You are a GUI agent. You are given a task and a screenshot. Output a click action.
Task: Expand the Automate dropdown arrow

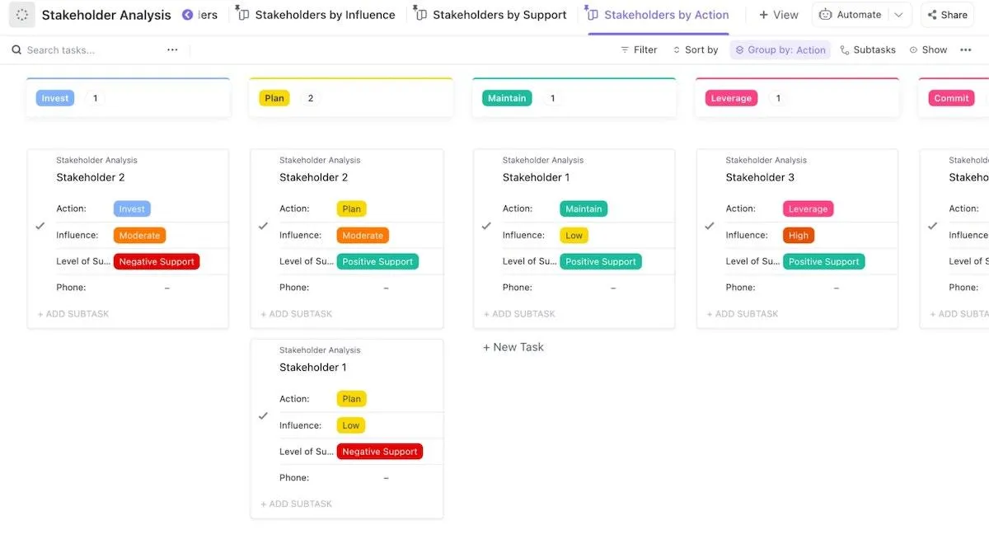[x=899, y=15]
